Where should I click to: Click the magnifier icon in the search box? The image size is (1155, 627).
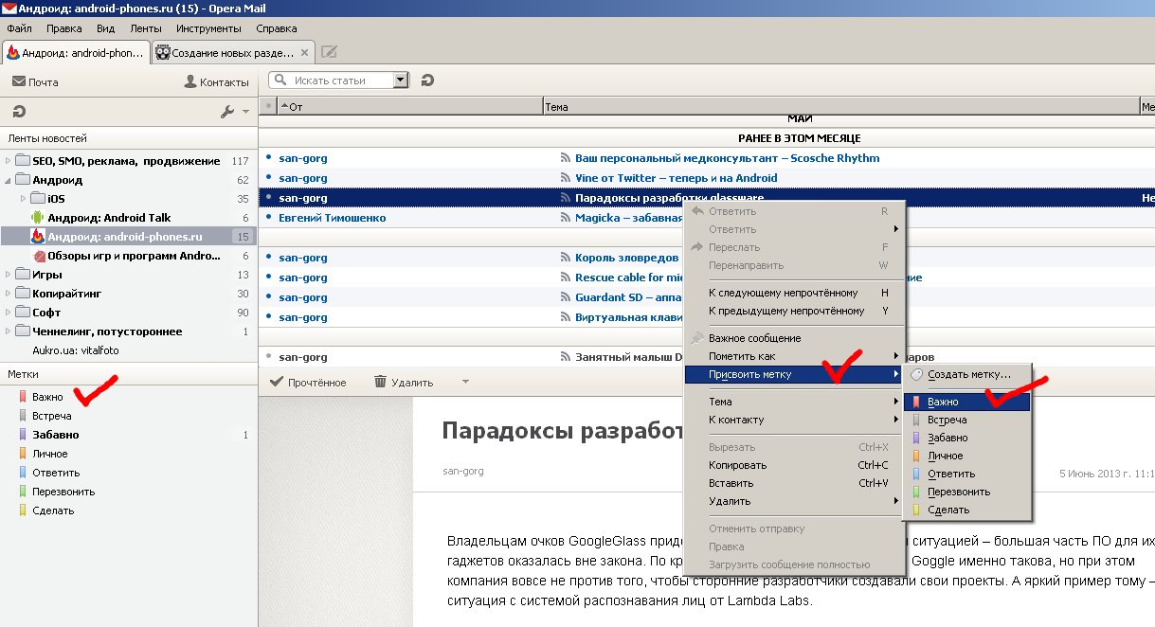pyautogui.click(x=280, y=81)
